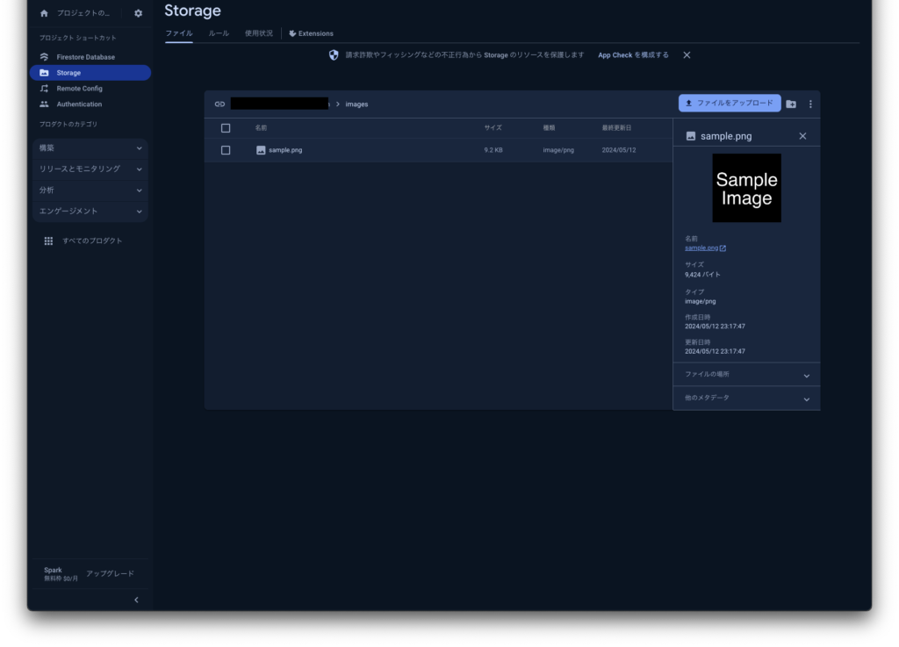Check the sample.png row checkbox
The height and width of the screenshot is (647, 899).
(x=226, y=150)
